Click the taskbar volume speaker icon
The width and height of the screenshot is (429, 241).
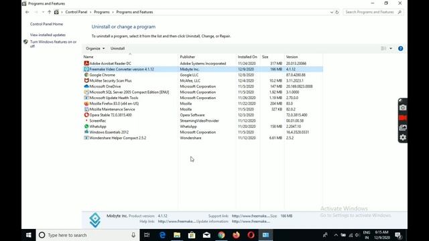(357, 235)
